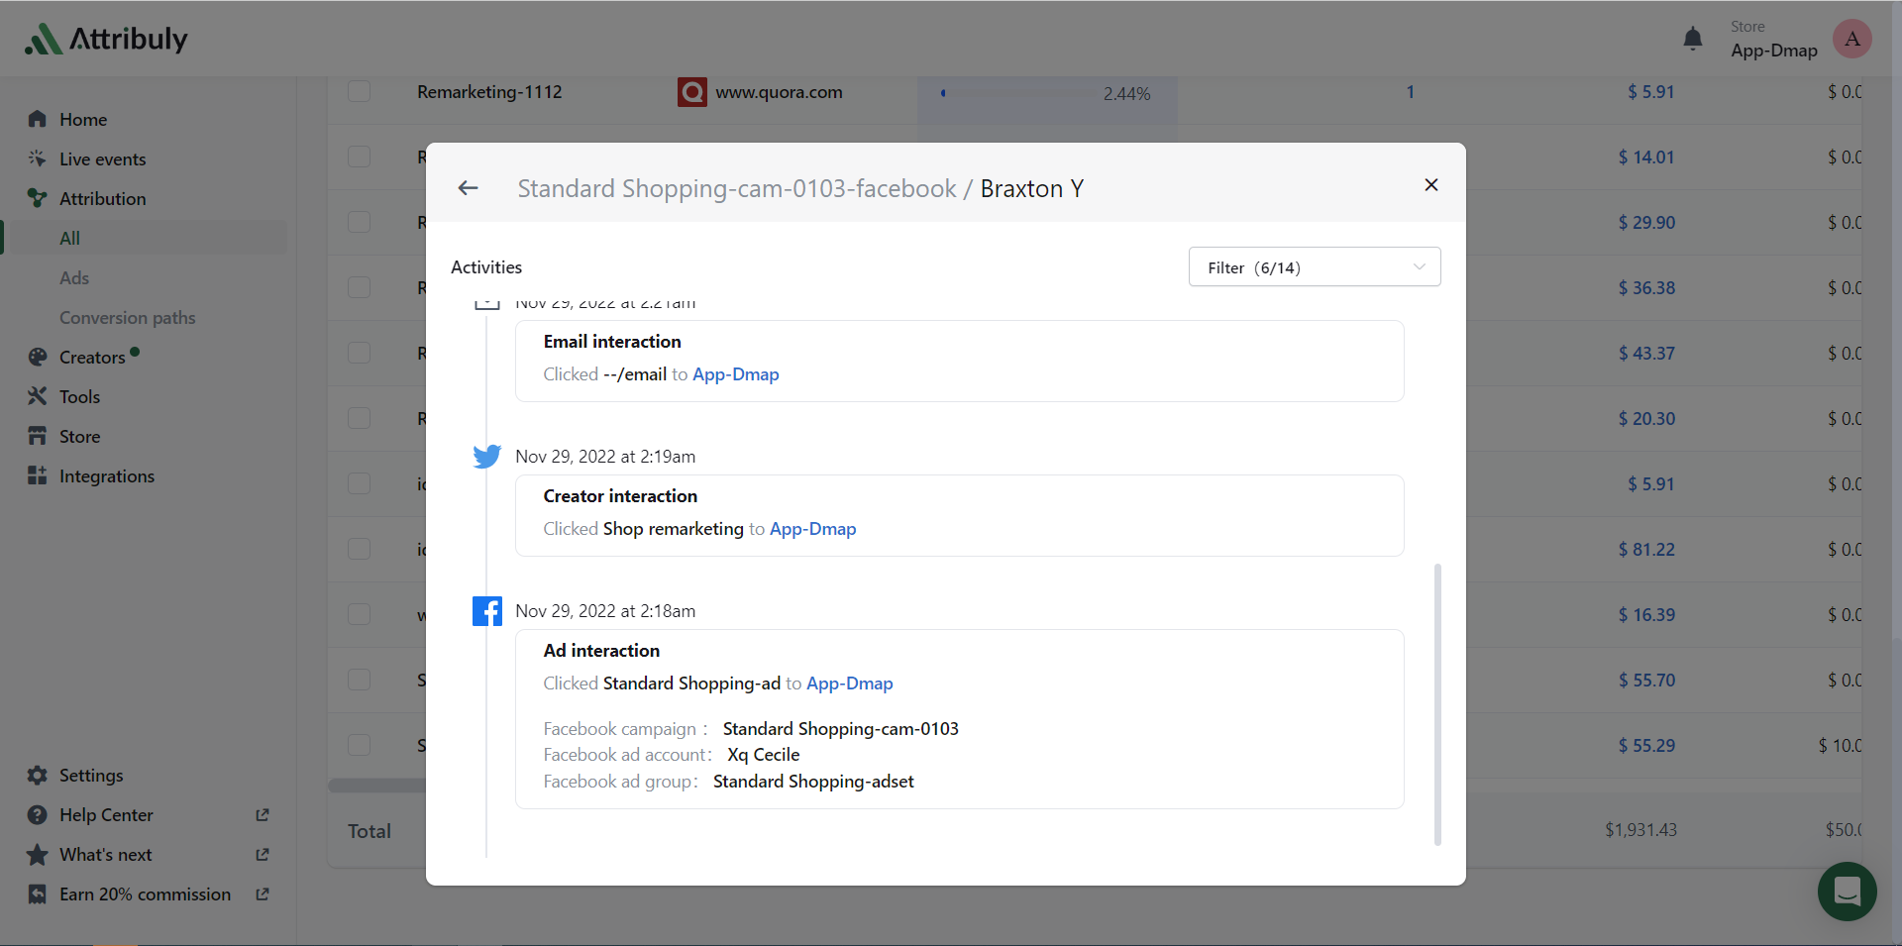Expand the Attribution sidebar section
Screen dimensions: 1902x946
coord(102,199)
